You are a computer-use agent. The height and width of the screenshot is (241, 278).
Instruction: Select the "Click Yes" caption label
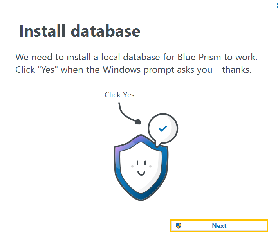click(x=119, y=95)
